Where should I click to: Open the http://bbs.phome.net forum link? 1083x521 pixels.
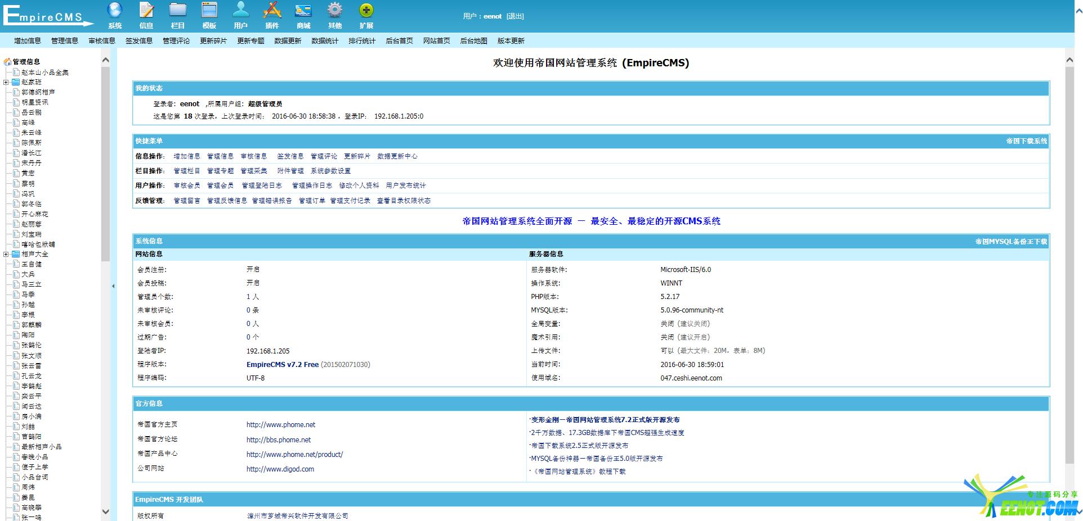(279, 440)
